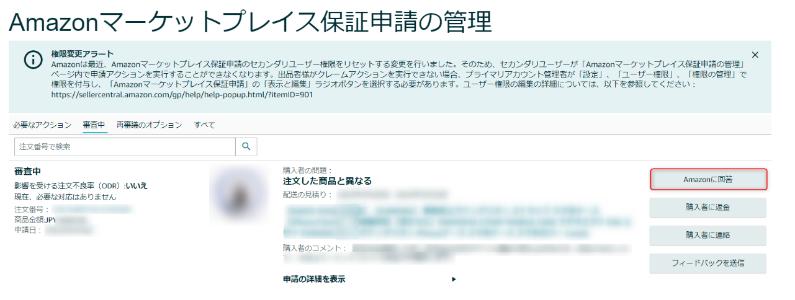Click the 注文した商品と異なる text
Viewport: 795px width, 300px height.
327,180
